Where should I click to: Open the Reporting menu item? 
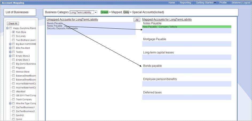185,3
